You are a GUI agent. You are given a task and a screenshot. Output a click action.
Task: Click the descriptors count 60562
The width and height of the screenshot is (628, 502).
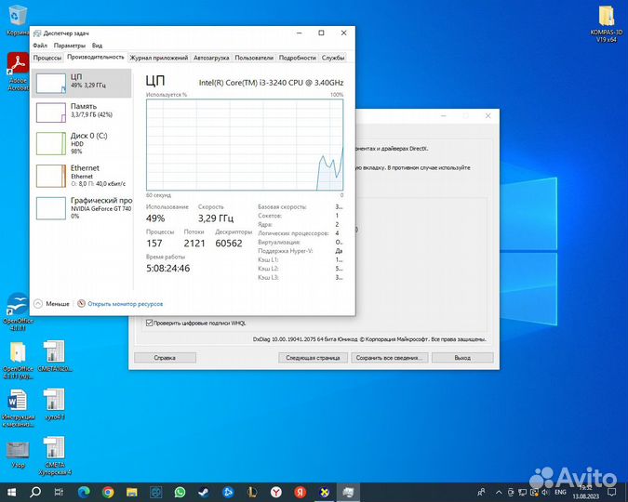pyautogui.click(x=229, y=243)
